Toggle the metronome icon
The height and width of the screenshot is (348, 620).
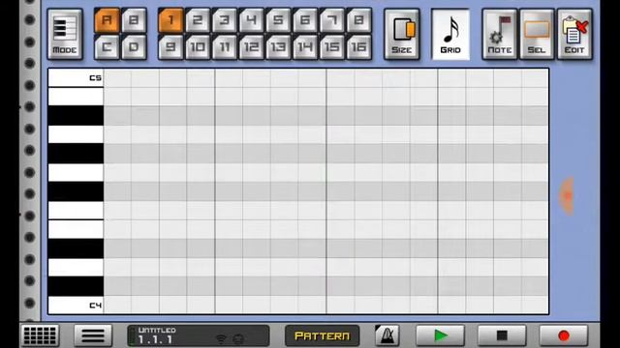click(387, 335)
